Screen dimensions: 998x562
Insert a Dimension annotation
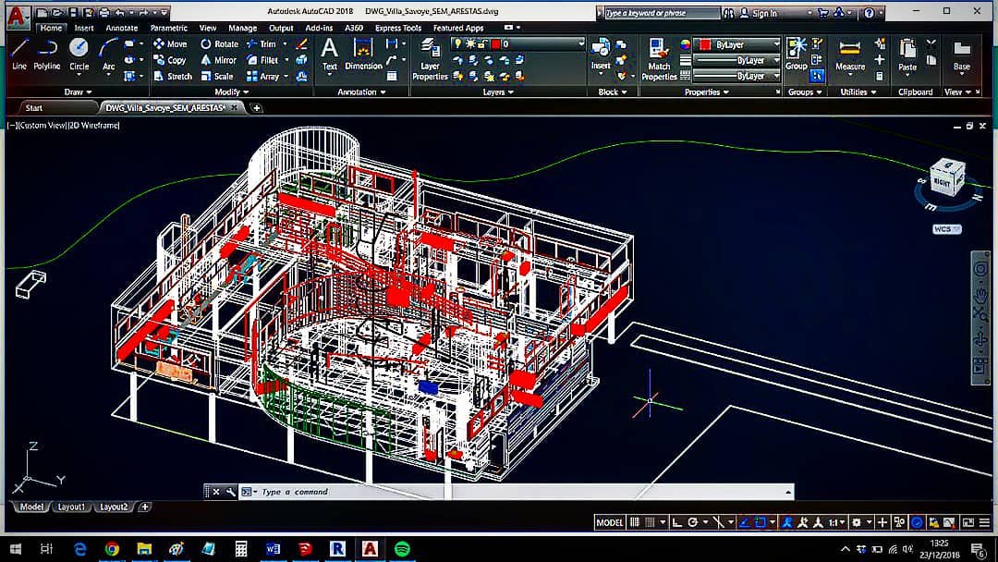click(x=363, y=54)
